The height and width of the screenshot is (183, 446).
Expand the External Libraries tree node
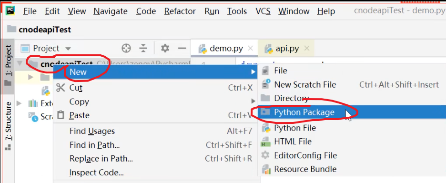point(19,103)
